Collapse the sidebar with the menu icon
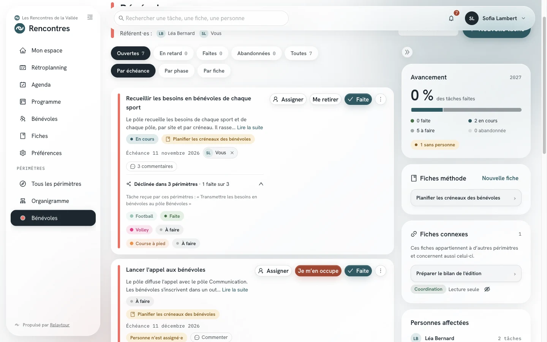The width and height of the screenshot is (547, 342). point(90,17)
